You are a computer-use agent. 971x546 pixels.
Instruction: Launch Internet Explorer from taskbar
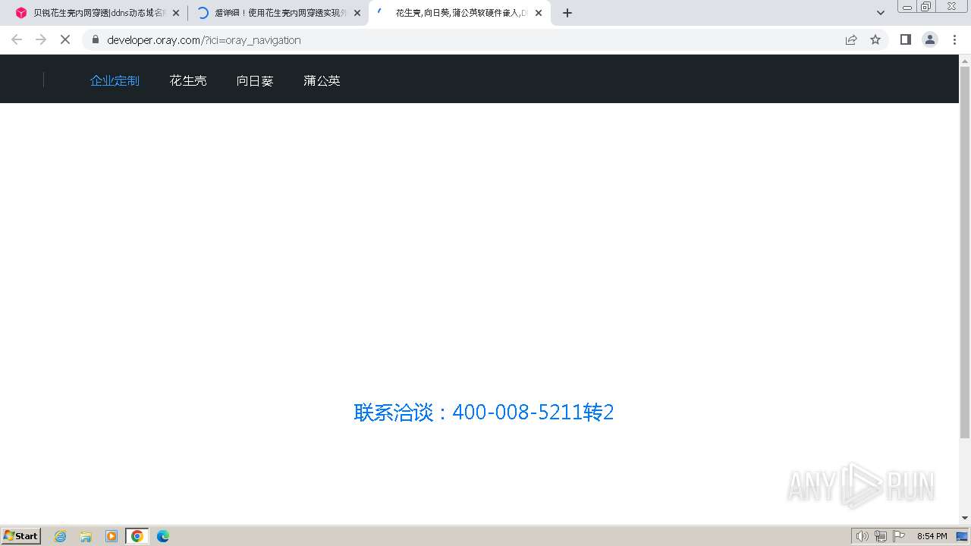61,536
